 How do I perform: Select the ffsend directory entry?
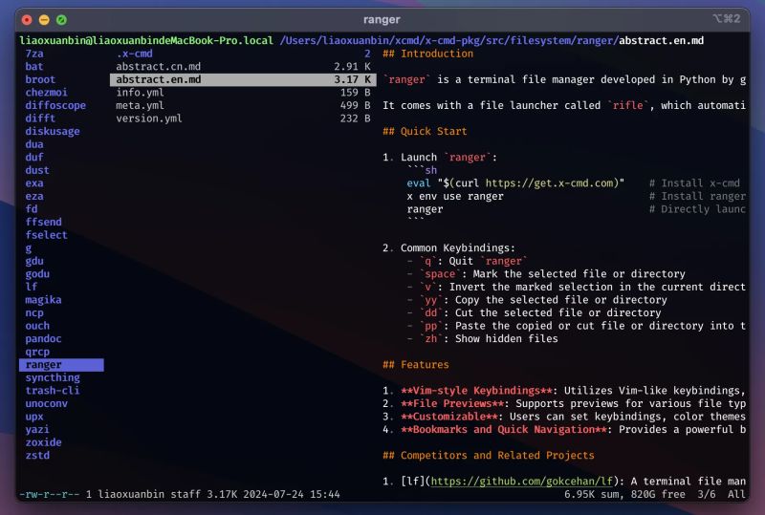tap(43, 222)
